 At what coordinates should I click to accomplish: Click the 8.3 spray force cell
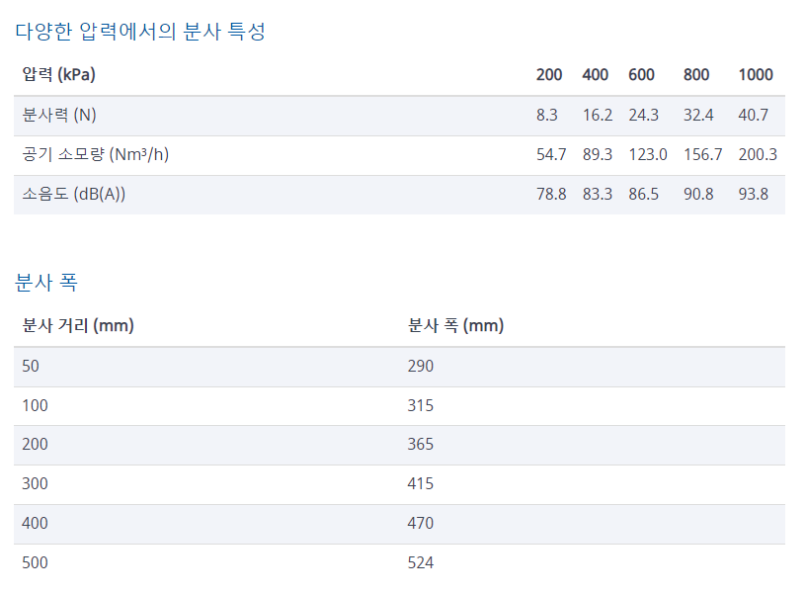547,116
